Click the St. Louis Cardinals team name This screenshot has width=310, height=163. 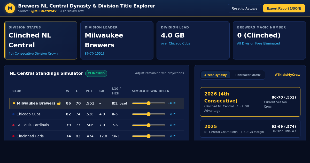[33, 125]
